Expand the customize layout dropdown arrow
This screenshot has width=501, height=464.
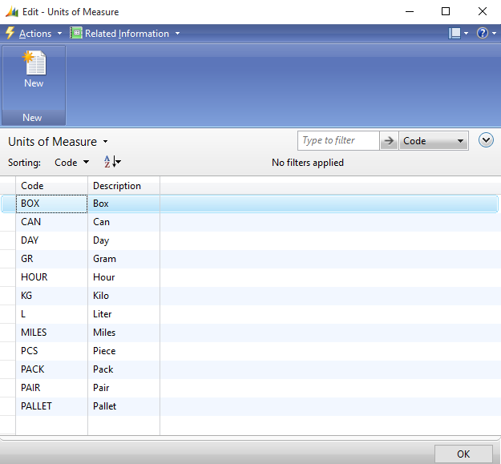[466, 33]
